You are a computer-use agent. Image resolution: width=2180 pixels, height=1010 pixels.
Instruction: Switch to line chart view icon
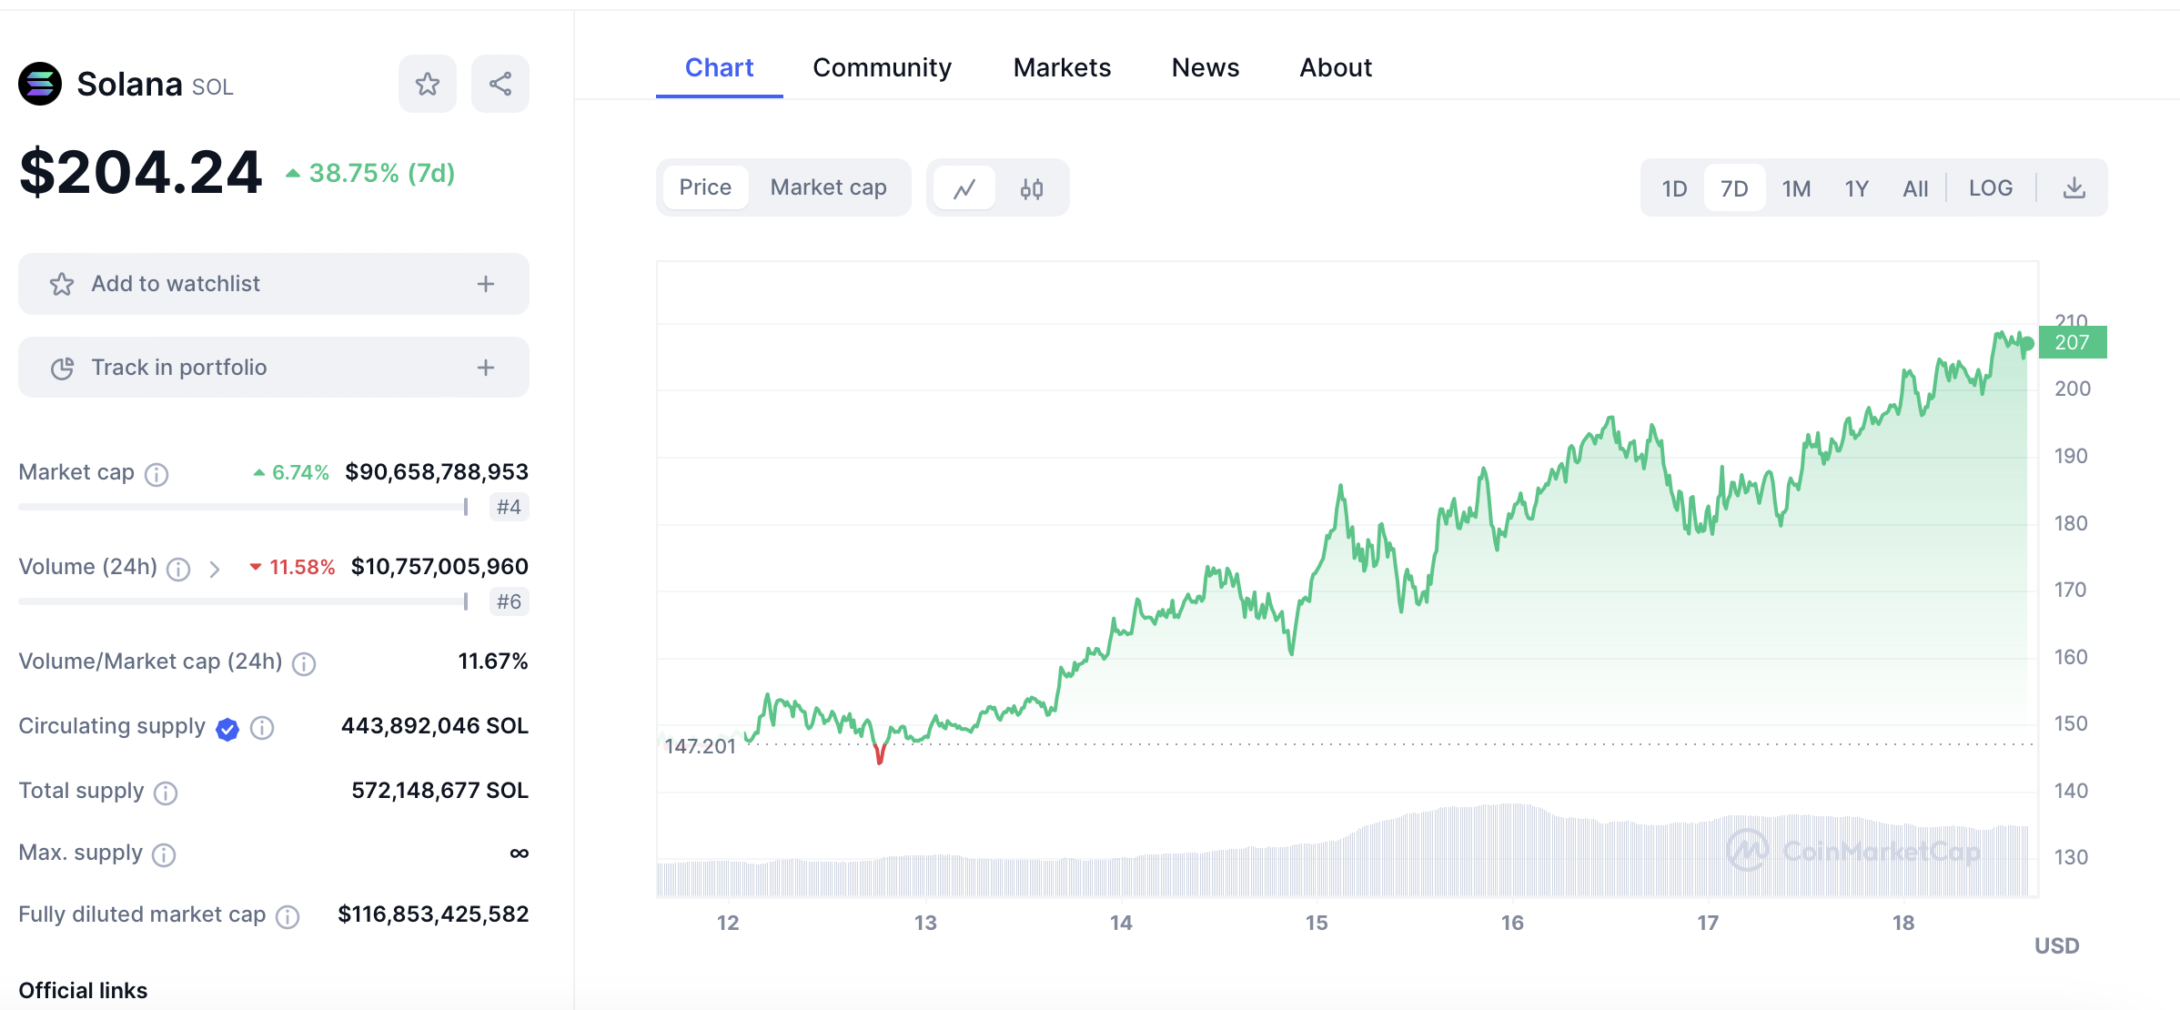(x=964, y=188)
